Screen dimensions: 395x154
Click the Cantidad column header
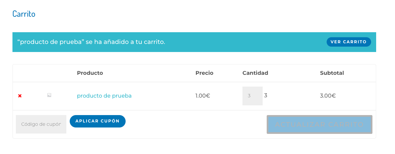click(255, 73)
